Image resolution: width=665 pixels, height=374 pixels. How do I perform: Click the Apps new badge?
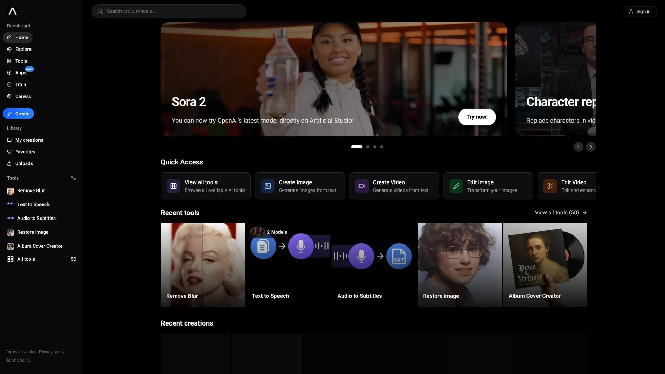[29, 69]
